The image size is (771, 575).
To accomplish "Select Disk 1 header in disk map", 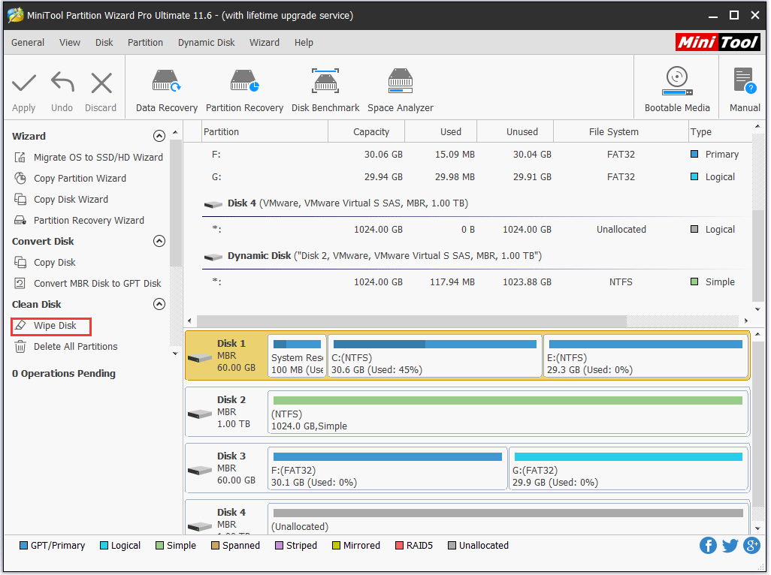I will point(227,356).
